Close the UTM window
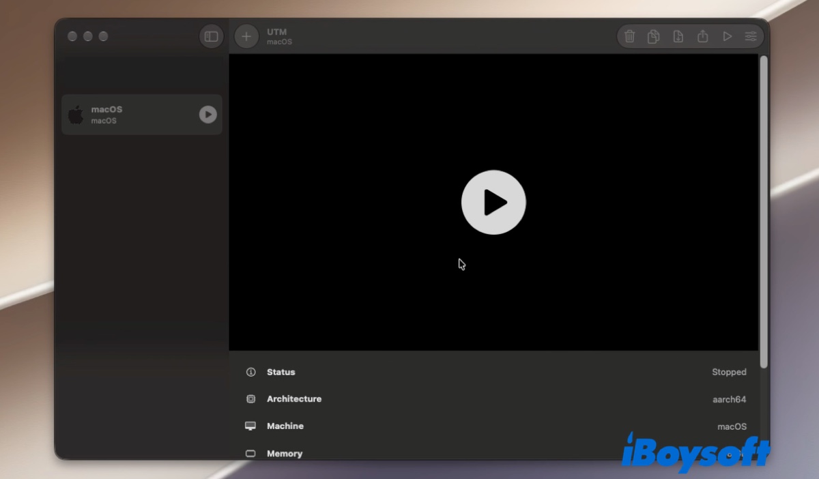Screen dimensions: 819x479 [x=72, y=36]
